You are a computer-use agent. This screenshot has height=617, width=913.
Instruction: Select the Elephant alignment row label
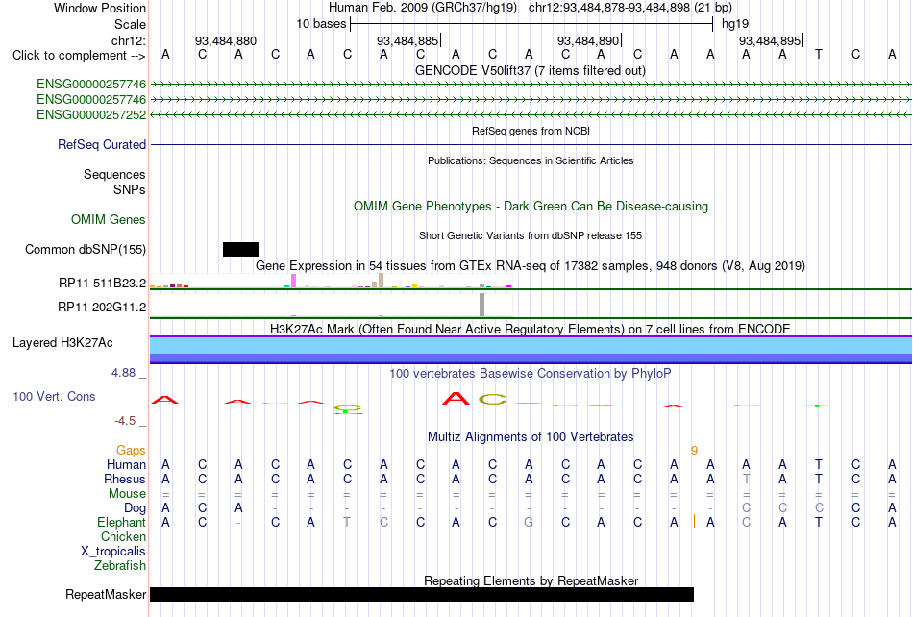tap(122, 522)
